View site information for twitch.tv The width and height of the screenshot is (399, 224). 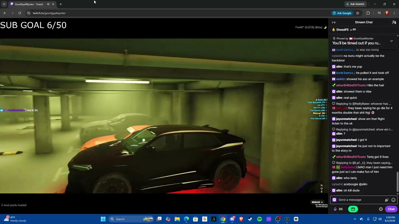(28, 13)
